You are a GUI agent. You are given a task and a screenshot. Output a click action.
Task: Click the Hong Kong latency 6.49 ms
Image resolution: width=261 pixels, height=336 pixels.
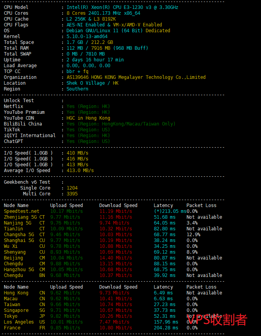click(x=164, y=293)
